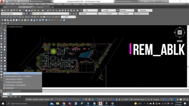Click W compass direction on ViewCube

(175, 32)
